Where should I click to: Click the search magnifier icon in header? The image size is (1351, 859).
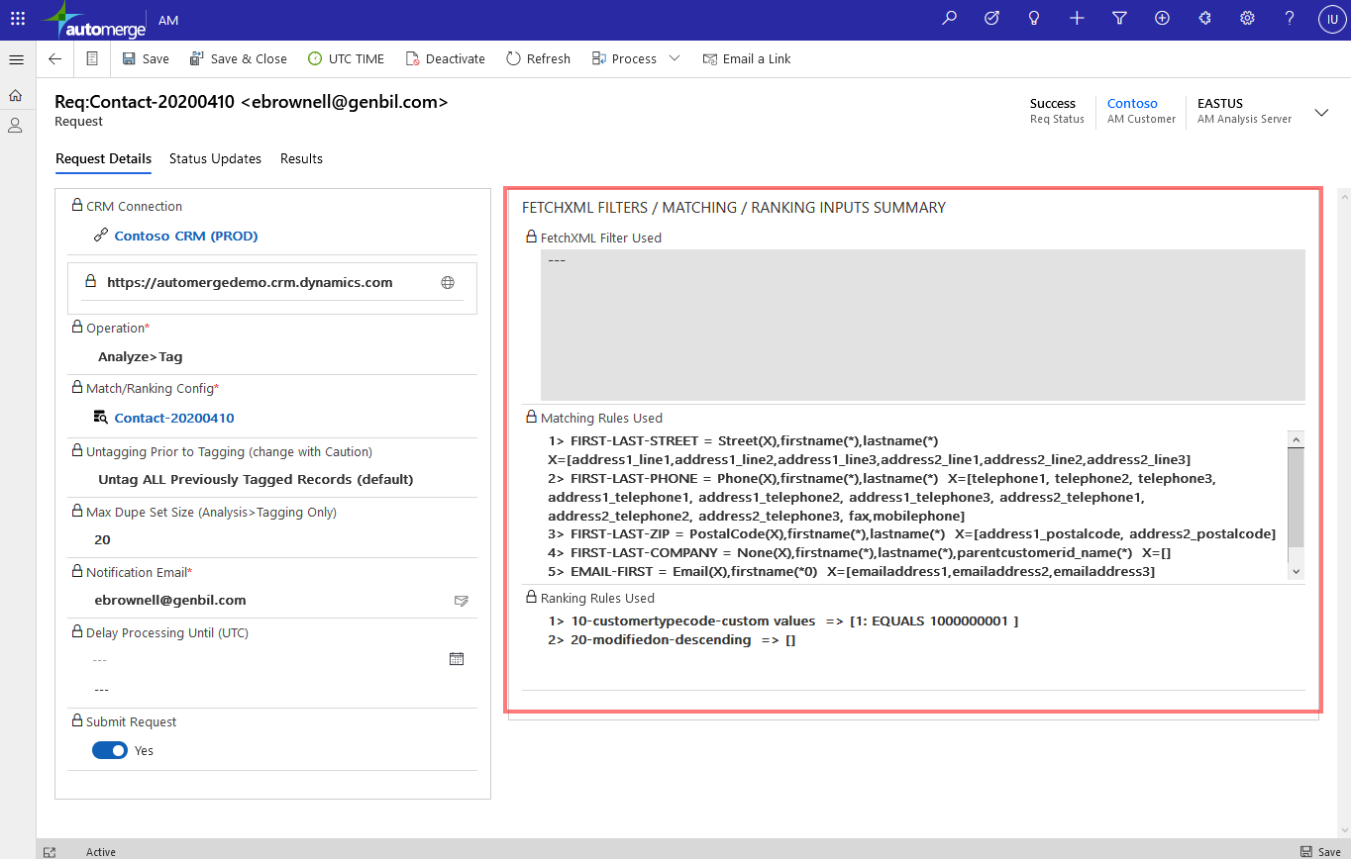949,19
